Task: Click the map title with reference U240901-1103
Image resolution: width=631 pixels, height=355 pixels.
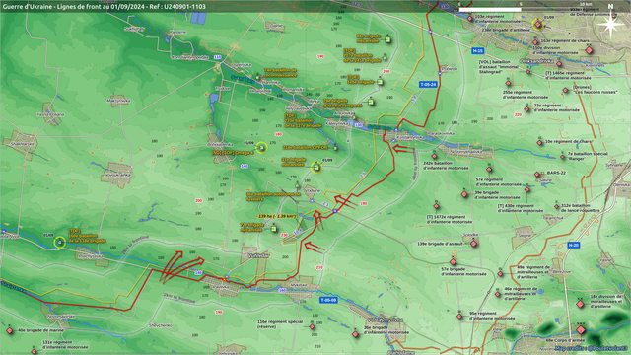Action: (105, 6)
